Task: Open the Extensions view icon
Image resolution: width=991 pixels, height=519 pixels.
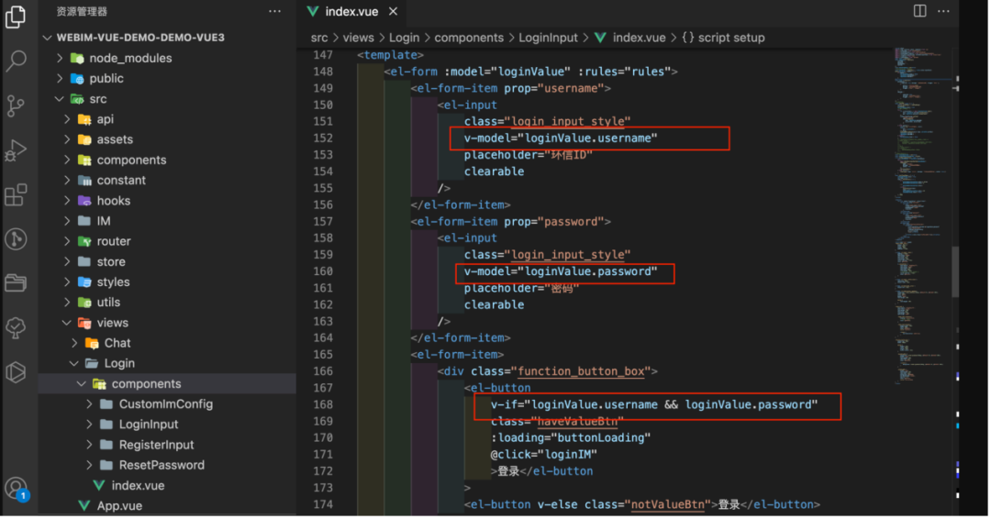Action: [x=16, y=194]
